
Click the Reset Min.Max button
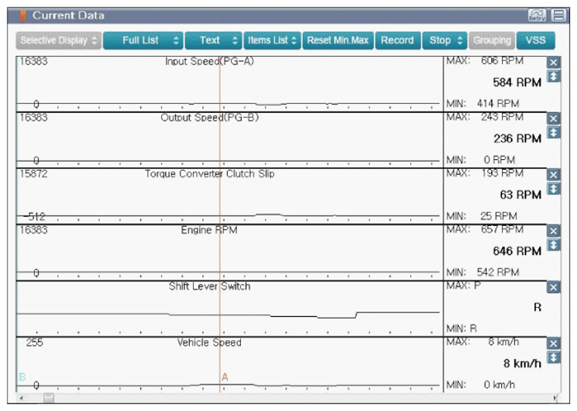[338, 40]
